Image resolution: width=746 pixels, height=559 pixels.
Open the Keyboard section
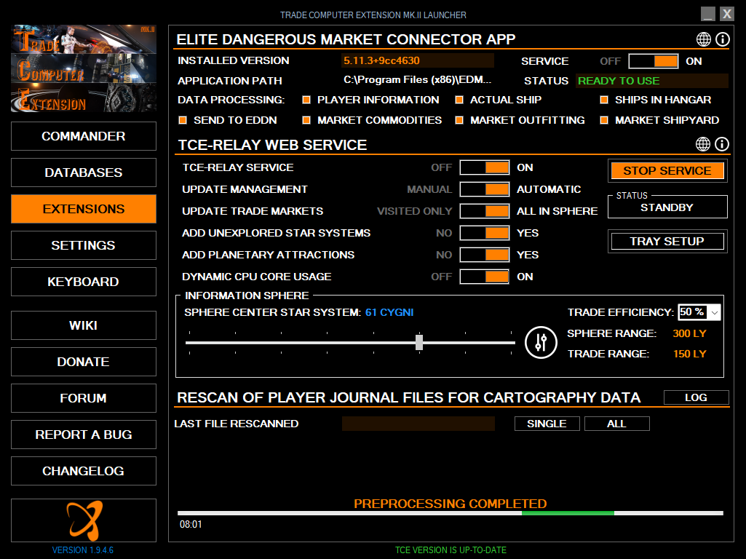point(84,282)
